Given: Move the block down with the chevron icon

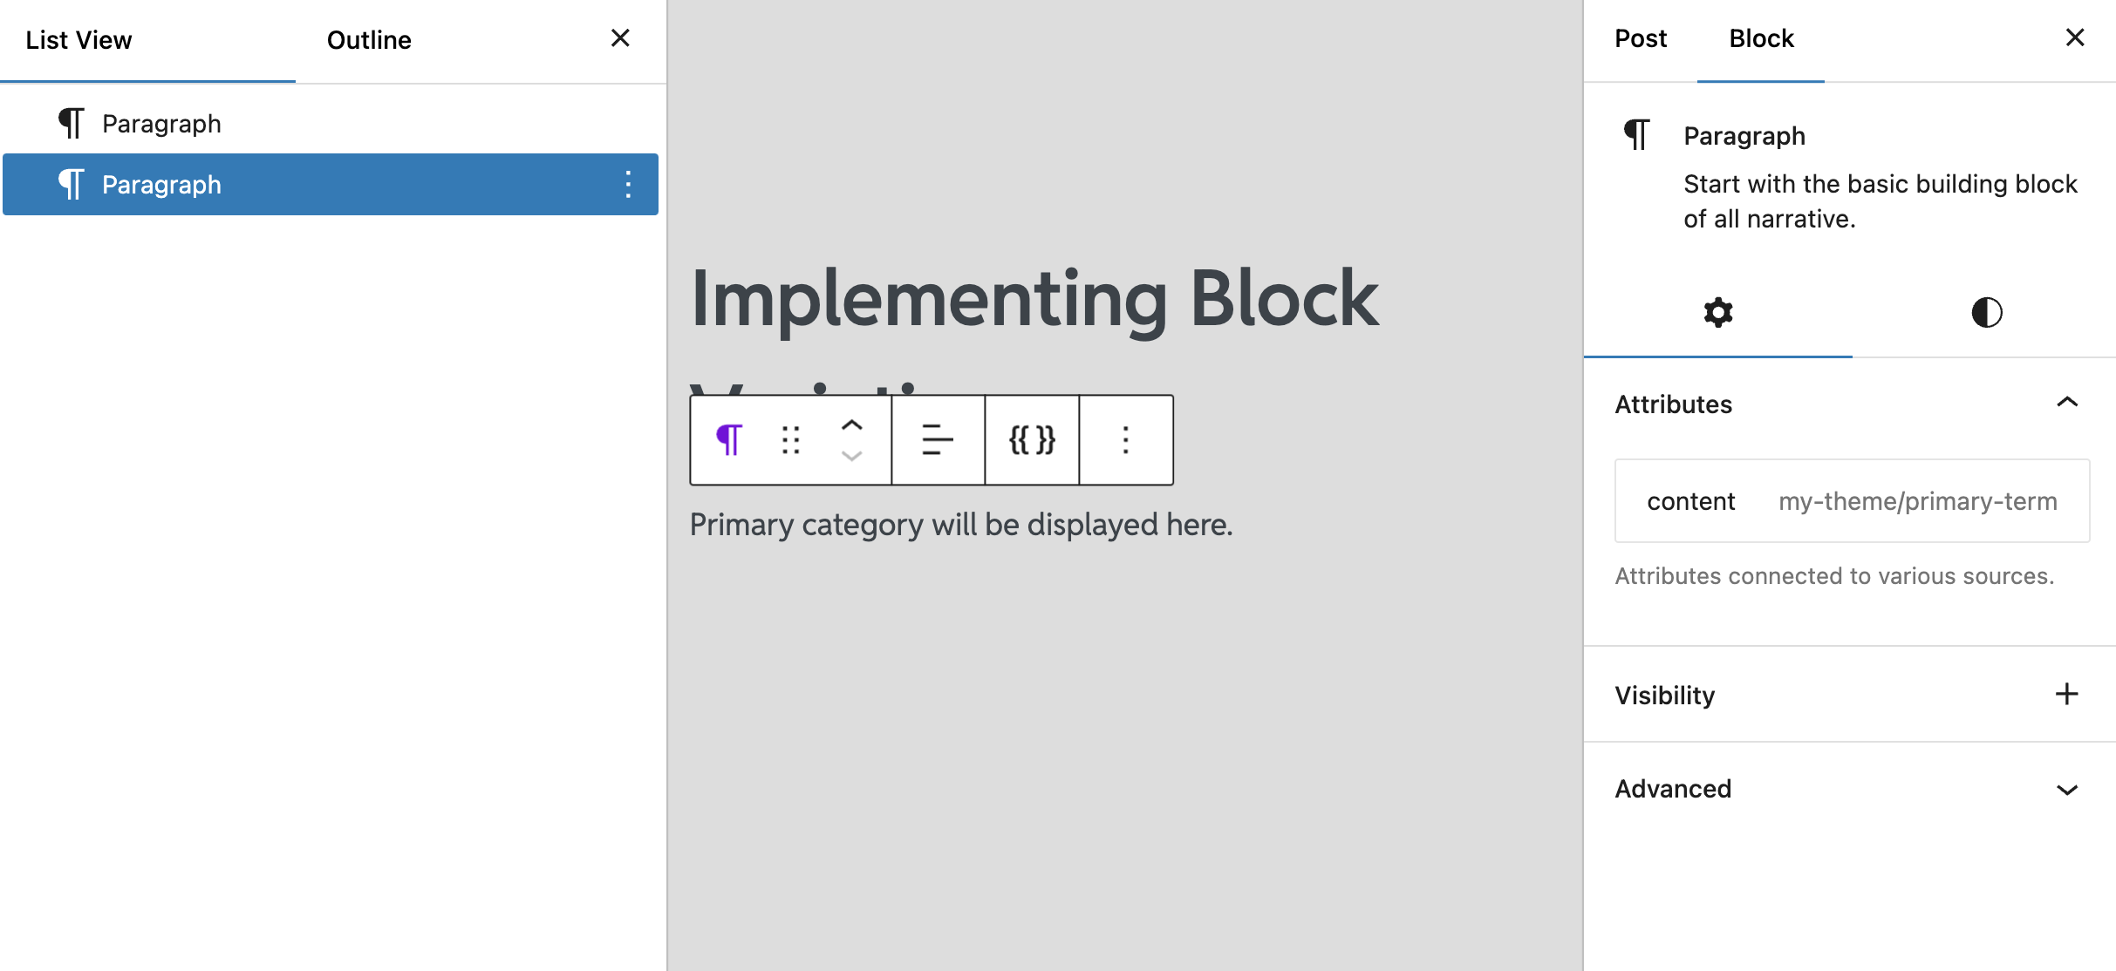Looking at the screenshot, I should click(851, 455).
